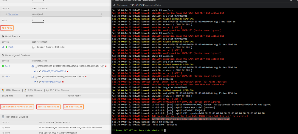The image size is (298, 134).
Task: Click the SMB Shares heading
Action: click(x=13, y=90)
